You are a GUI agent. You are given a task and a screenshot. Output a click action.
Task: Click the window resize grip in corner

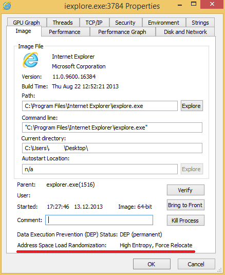pos(219,270)
